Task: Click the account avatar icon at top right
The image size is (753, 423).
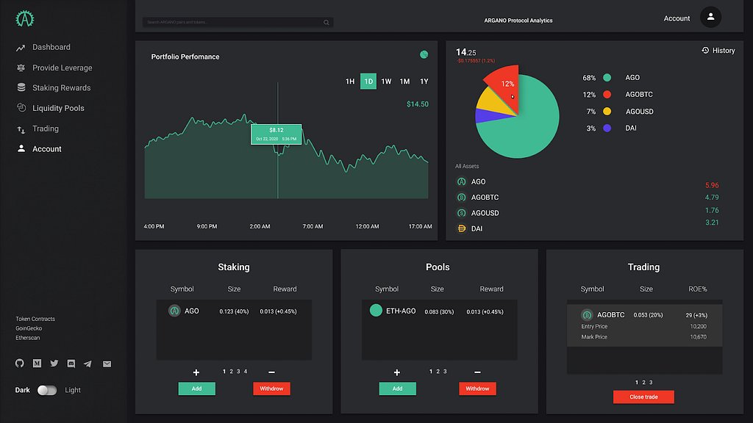Action: coord(711,18)
